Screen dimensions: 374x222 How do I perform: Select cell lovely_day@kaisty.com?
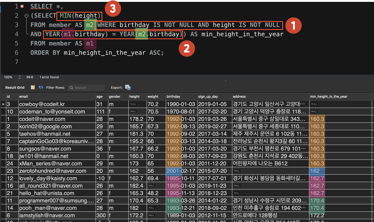tap(57, 178)
